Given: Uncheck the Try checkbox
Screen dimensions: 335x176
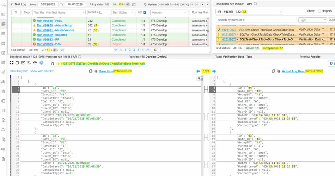Looking at the screenshot, I should [145, 12].
